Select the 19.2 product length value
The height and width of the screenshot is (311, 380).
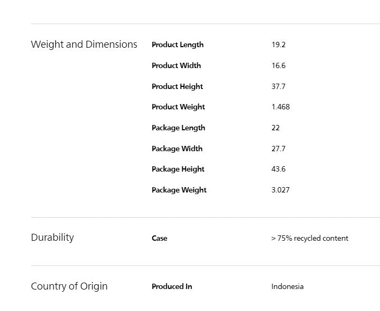[279, 45]
